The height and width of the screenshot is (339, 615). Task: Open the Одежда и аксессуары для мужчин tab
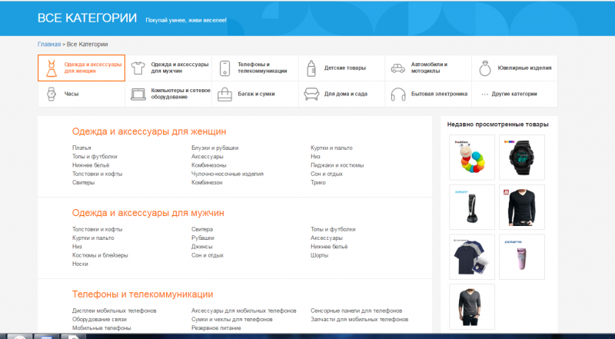tap(168, 68)
